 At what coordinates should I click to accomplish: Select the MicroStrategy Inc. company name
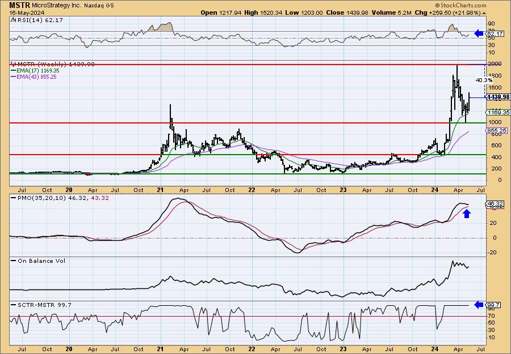pos(57,5)
